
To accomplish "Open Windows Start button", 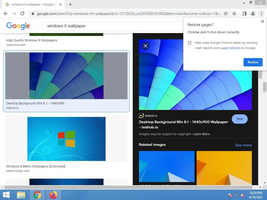I will click(x=6, y=195).
